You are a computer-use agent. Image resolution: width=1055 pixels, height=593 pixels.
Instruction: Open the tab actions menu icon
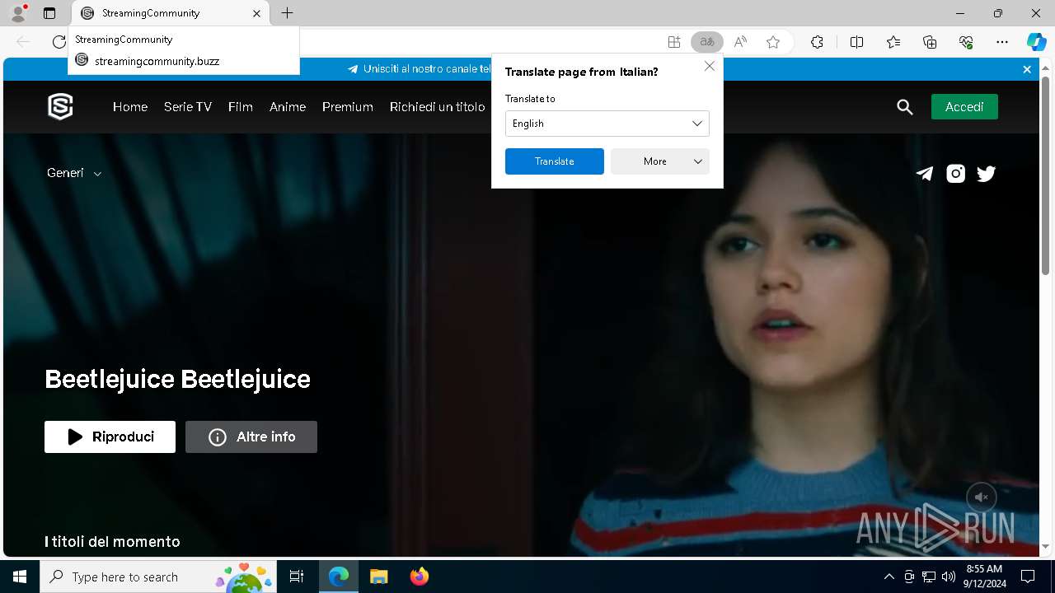[x=49, y=13]
